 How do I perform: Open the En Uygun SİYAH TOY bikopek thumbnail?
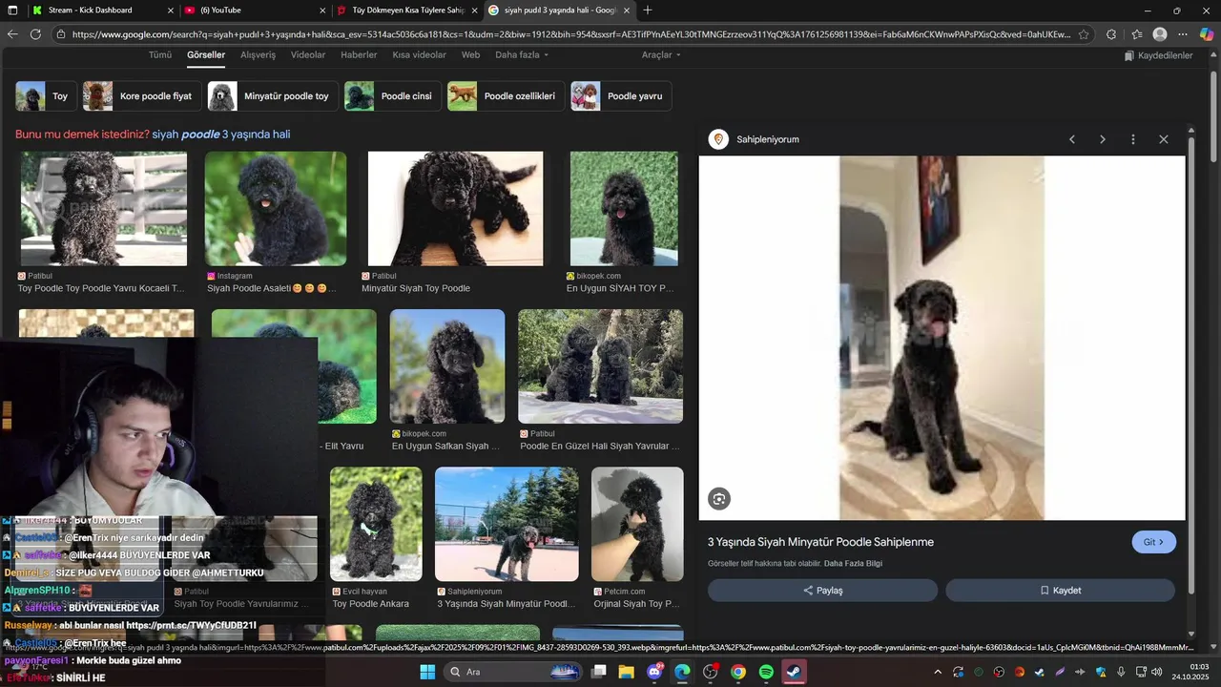click(624, 209)
